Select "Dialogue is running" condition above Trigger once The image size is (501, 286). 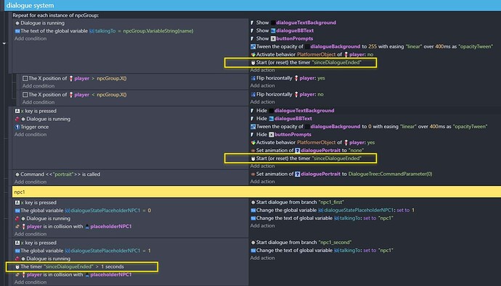coord(43,119)
